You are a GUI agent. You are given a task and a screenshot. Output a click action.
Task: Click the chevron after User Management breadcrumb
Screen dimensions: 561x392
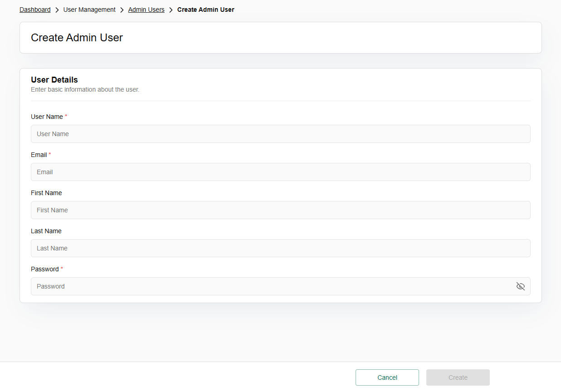(x=122, y=10)
